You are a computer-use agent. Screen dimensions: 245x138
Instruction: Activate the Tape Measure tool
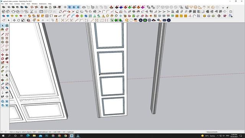point(3,67)
